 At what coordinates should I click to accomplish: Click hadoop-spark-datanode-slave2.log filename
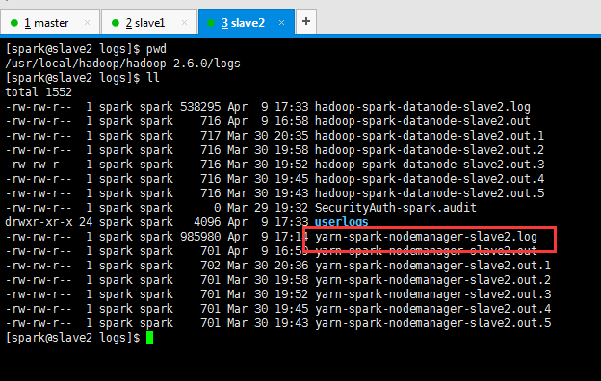pyautogui.click(x=423, y=107)
